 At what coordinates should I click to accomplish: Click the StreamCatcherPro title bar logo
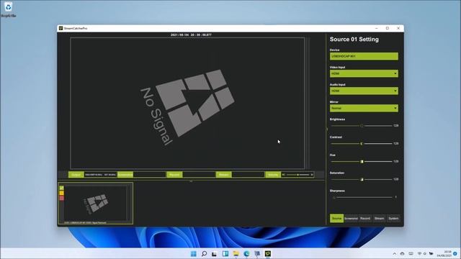point(61,28)
